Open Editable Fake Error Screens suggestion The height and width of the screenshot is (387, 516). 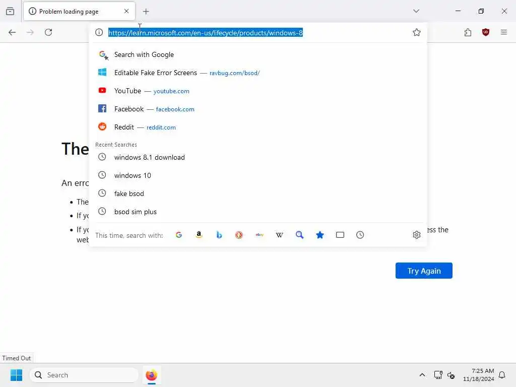pyautogui.click(x=258, y=73)
